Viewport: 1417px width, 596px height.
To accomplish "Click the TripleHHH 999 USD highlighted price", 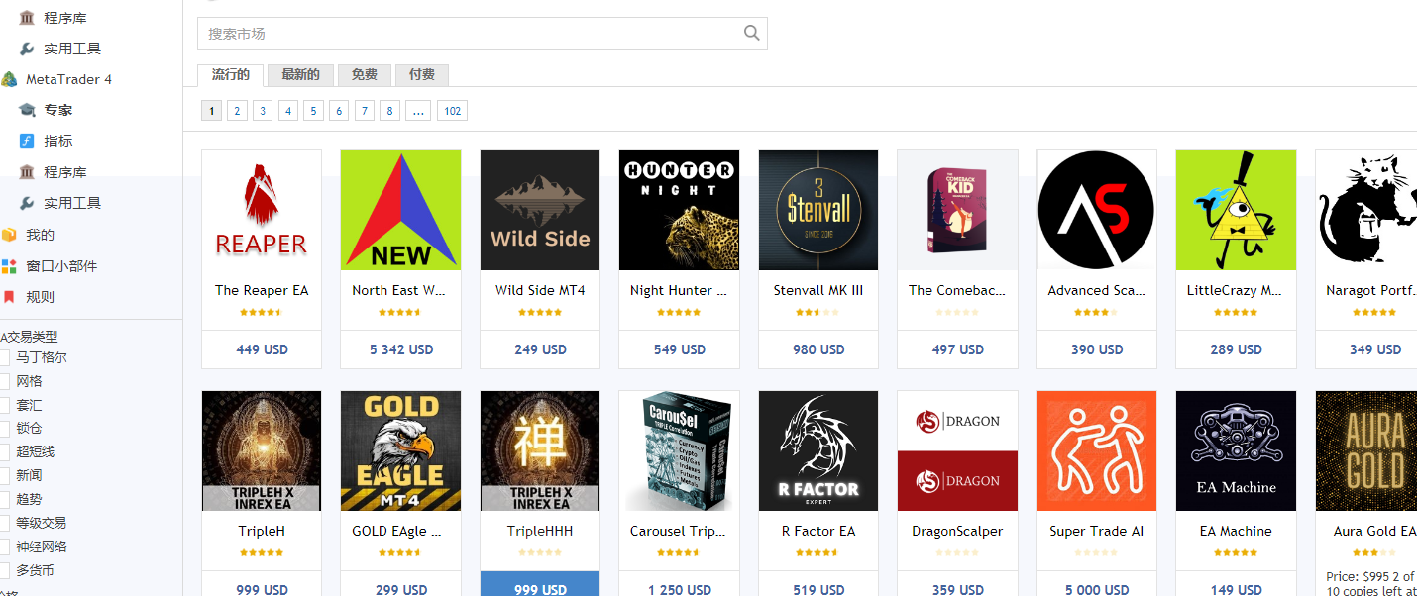I will [x=540, y=584].
